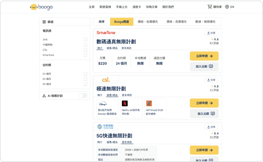Open 更多資訊 tab of 數碼通真無限計劃
Screen dimensions: 263x162
(127, 48)
